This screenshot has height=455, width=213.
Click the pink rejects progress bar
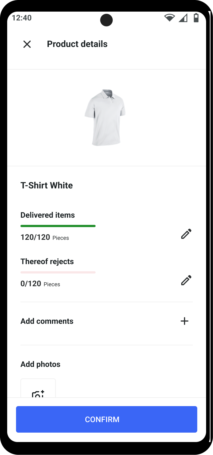(58, 272)
